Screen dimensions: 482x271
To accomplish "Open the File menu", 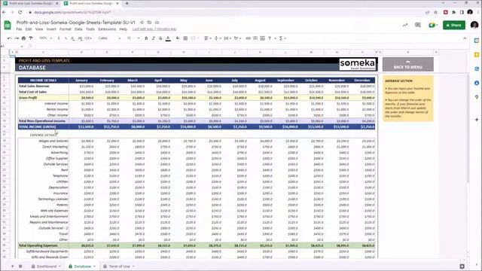I will click(19, 29).
